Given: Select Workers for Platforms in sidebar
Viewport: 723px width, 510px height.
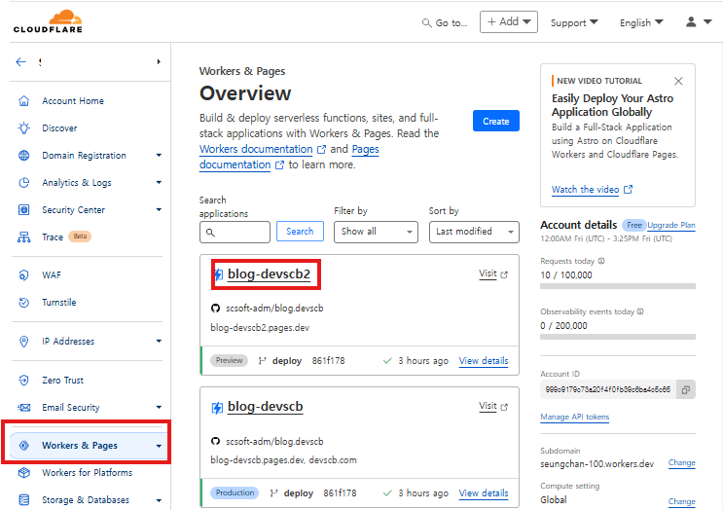Looking at the screenshot, I should pos(88,473).
